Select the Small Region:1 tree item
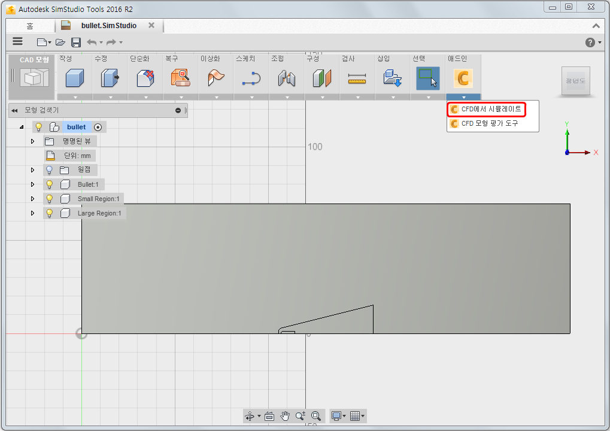610x431 pixels. click(98, 199)
